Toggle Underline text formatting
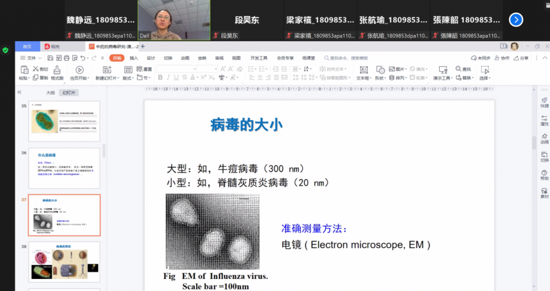 [x=176, y=78]
